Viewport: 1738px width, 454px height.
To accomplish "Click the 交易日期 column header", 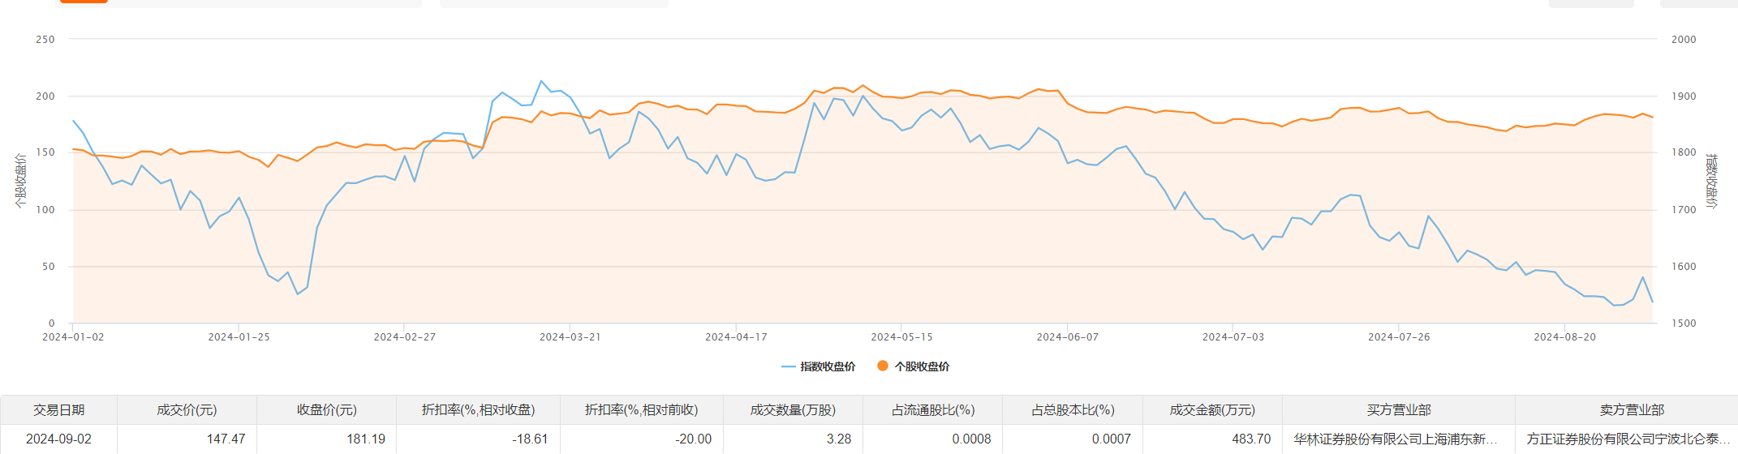I will (58, 410).
